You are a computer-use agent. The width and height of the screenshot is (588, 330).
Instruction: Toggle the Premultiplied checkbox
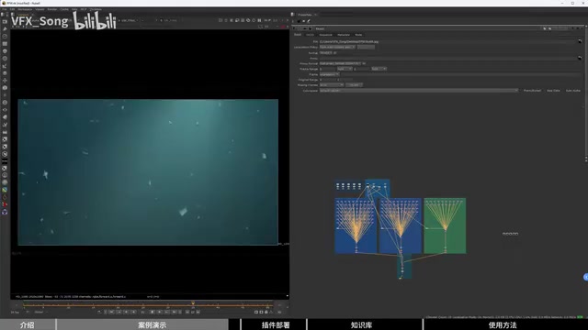point(532,91)
